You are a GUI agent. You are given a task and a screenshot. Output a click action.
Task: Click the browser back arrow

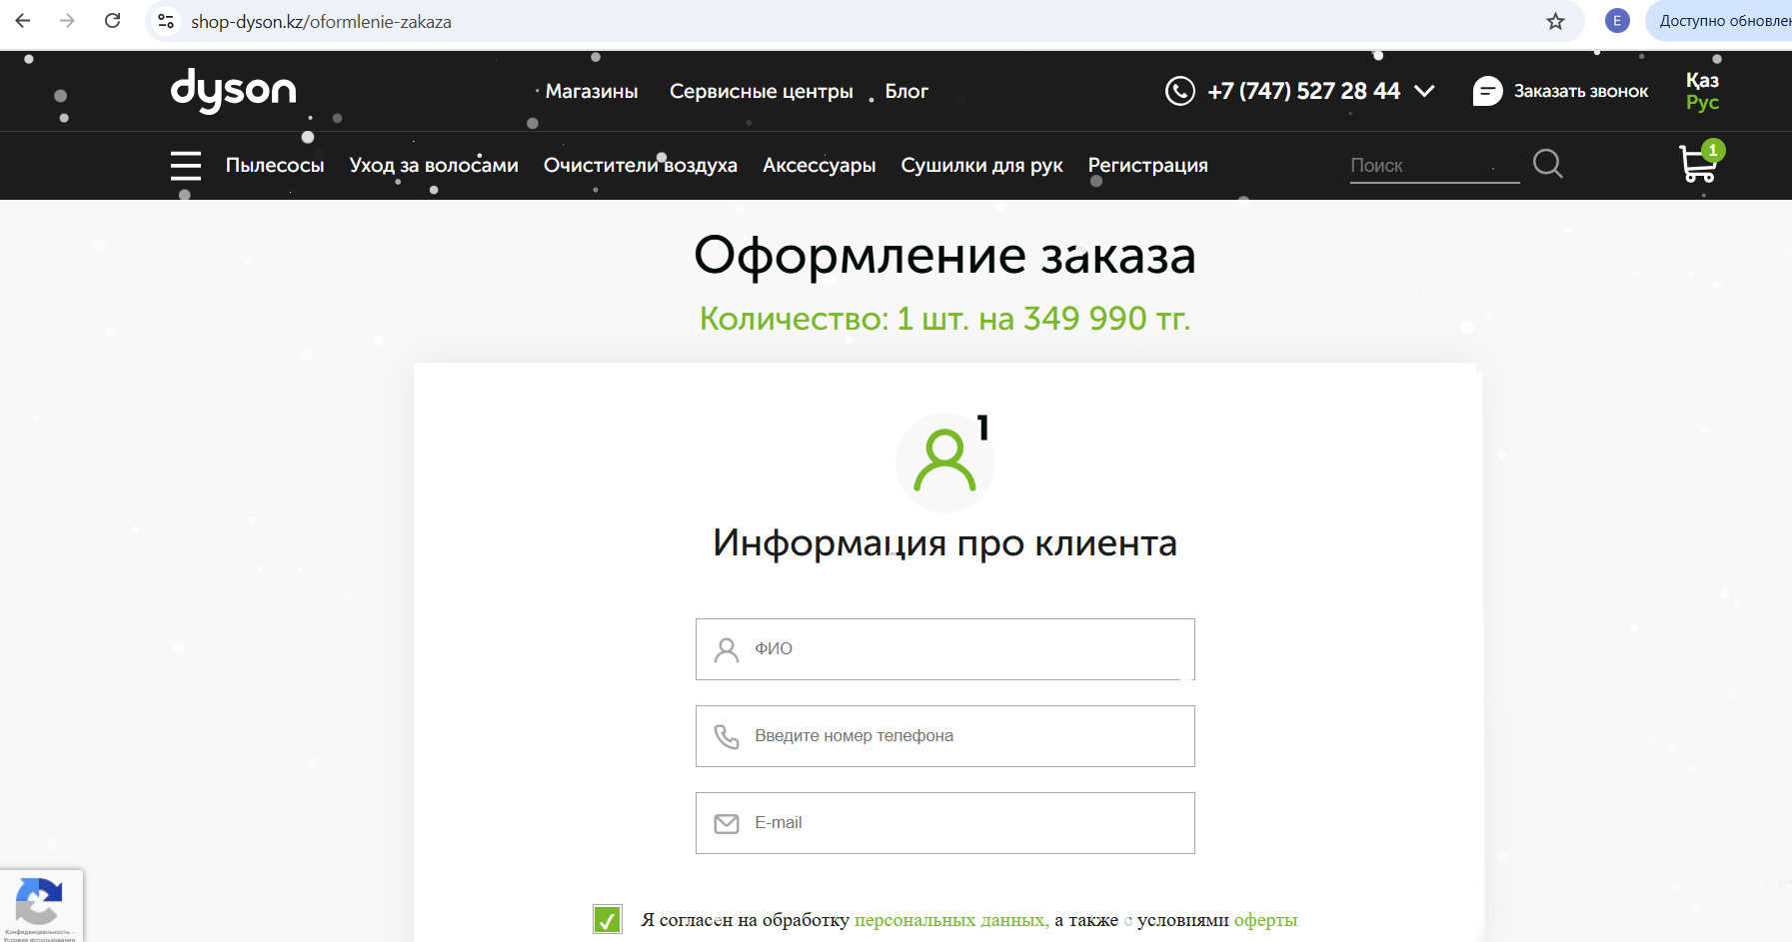(x=23, y=21)
